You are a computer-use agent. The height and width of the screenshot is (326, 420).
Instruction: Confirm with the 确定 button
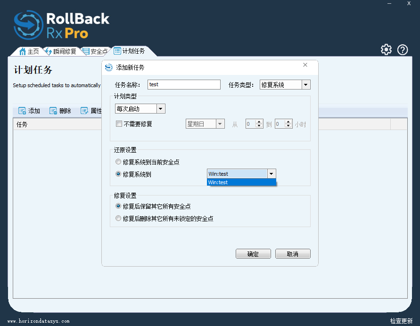click(x=253, y=254)
